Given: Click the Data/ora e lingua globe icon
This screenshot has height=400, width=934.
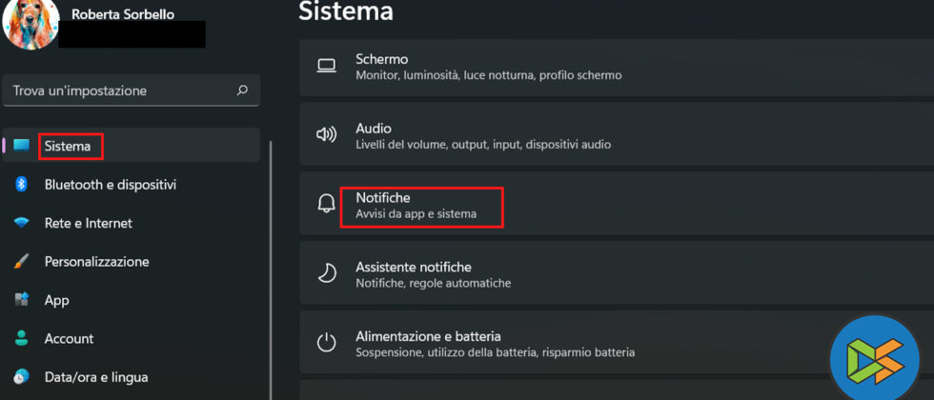Looking at the screenshot, I should (x=21, y=377).
